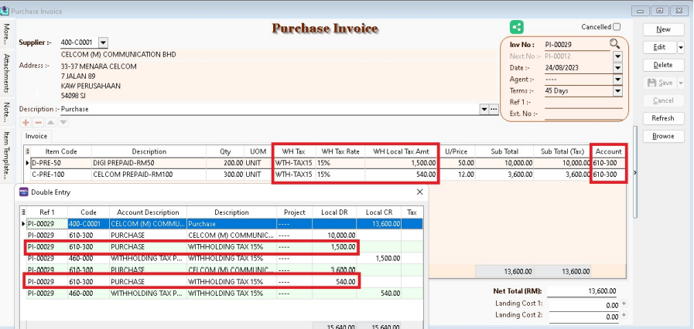The height and width of the screenshot is (329, 694).
Task: Close the Double Entry window
Action: [x=420, y=191]
